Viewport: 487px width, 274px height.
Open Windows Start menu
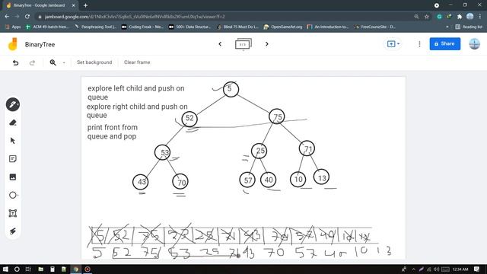5,269
